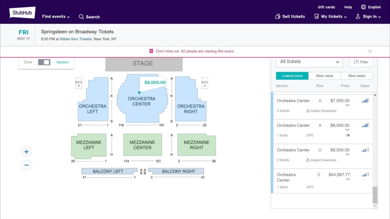390x219 pixels.
Task: Open the Filter options
Action: click(x=361, y=62)
